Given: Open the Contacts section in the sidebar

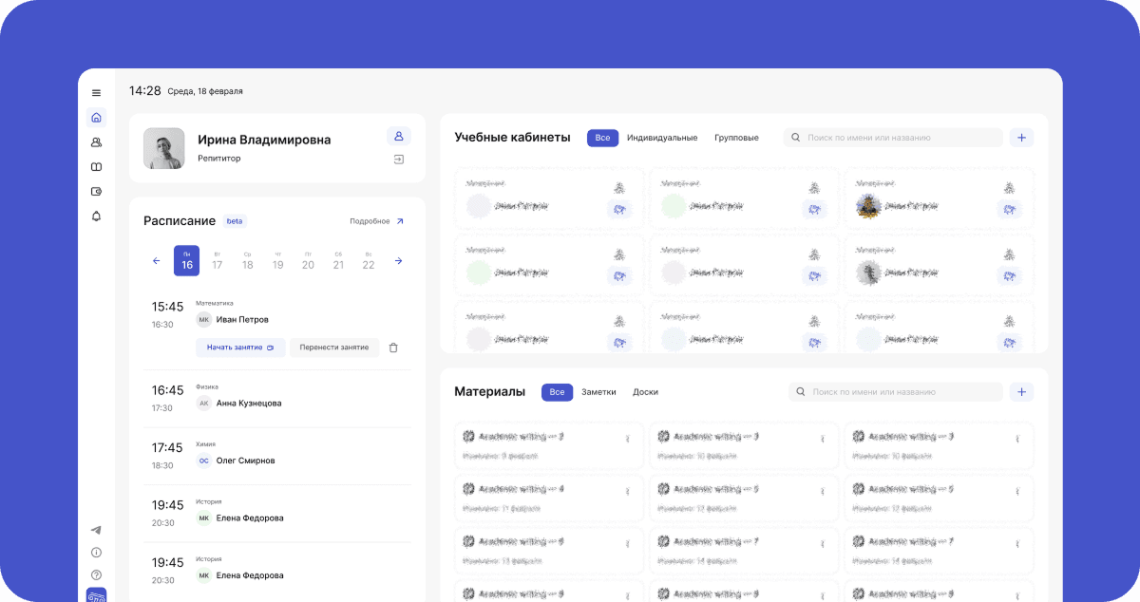Looking at the screenshot, I should [95, 141].
